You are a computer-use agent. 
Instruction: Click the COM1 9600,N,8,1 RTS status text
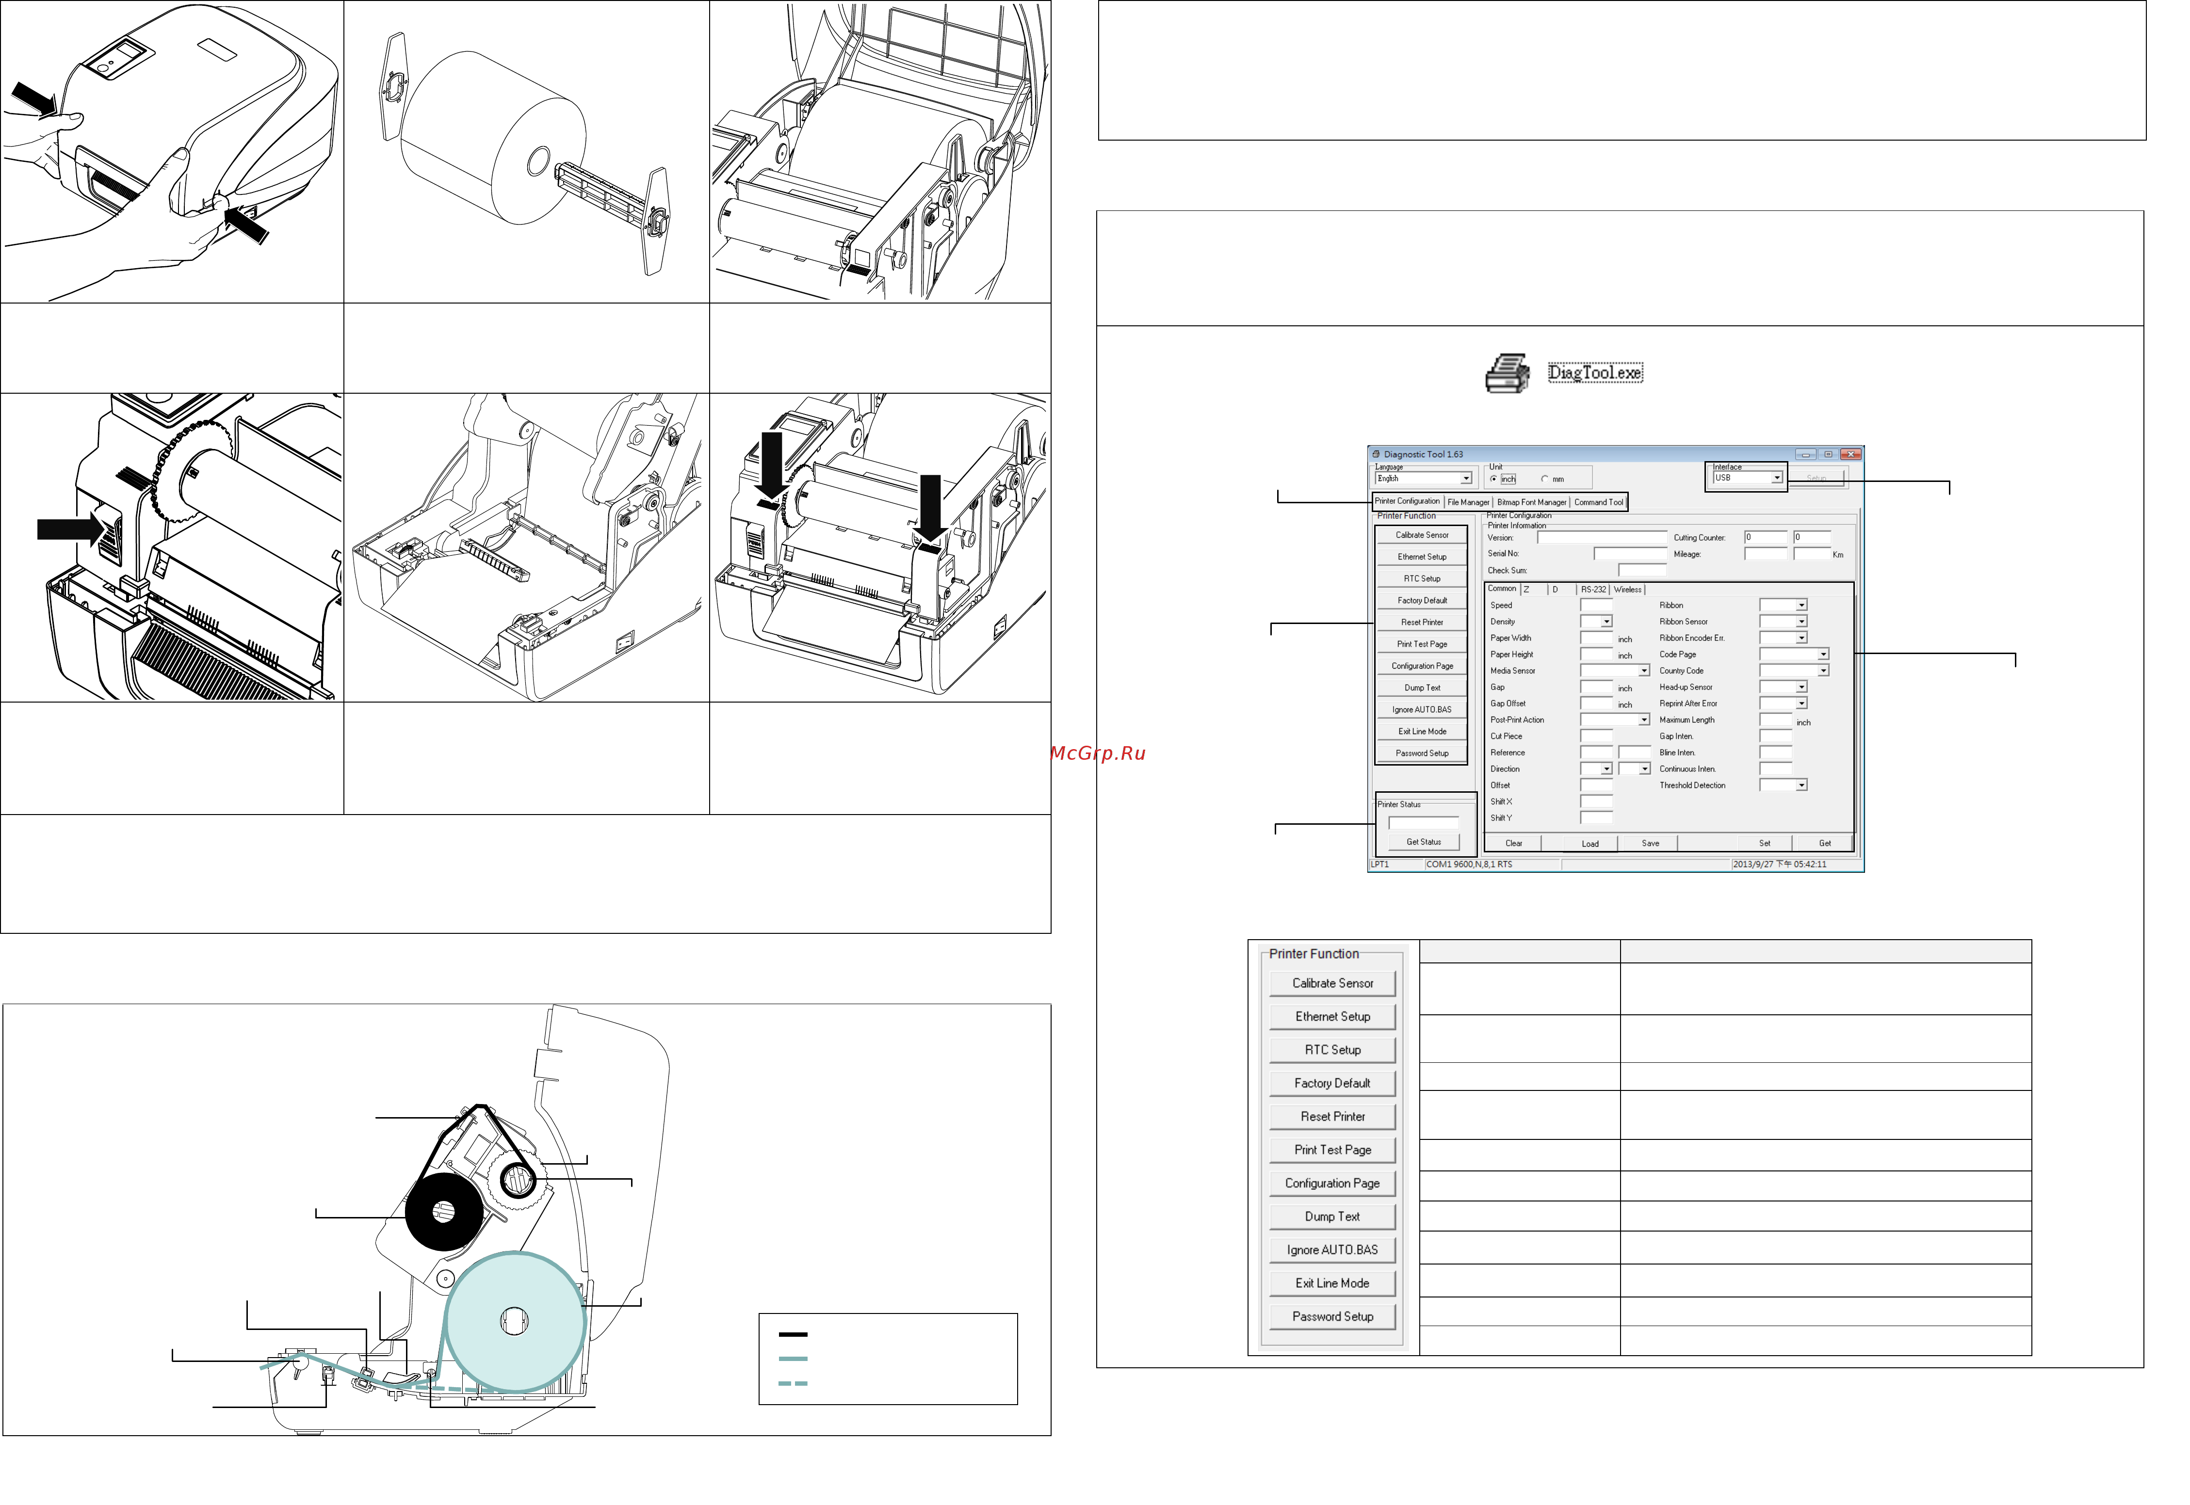1469,865
